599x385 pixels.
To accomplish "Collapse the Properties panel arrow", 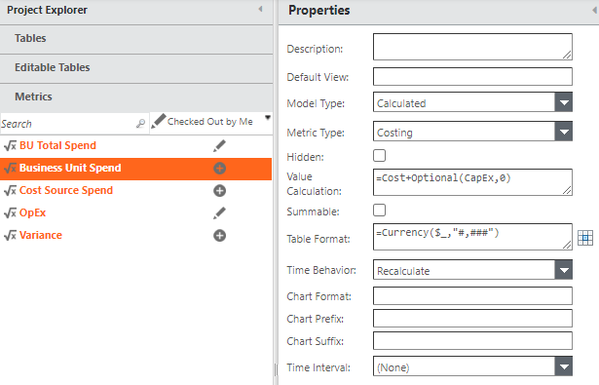I will 595,11.
